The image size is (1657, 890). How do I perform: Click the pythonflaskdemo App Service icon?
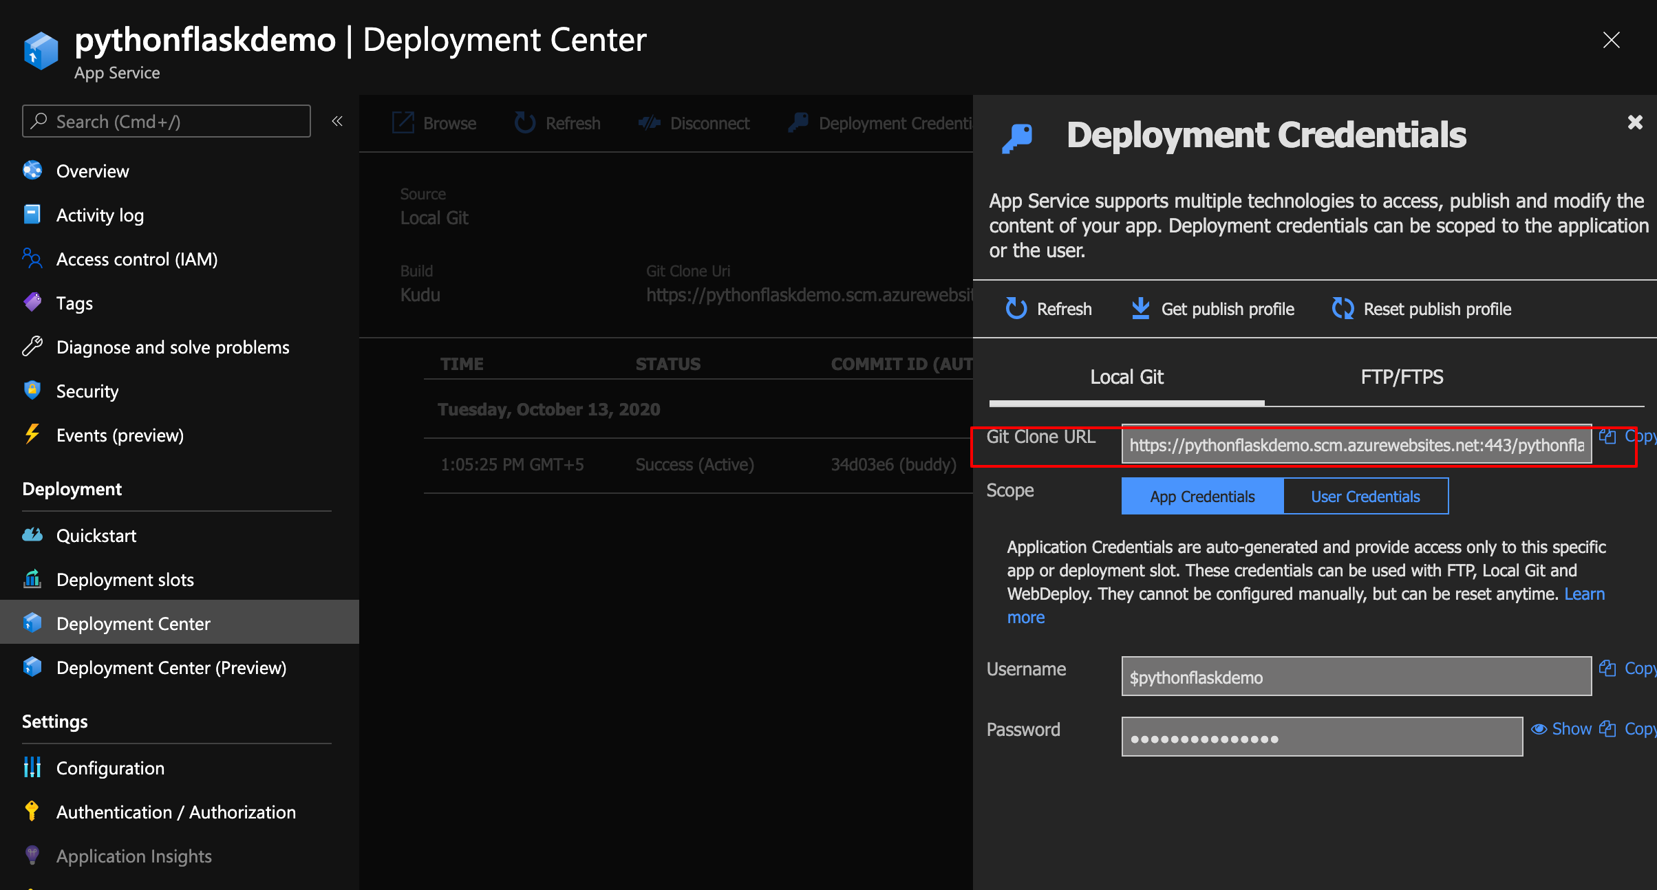(41, 51)
